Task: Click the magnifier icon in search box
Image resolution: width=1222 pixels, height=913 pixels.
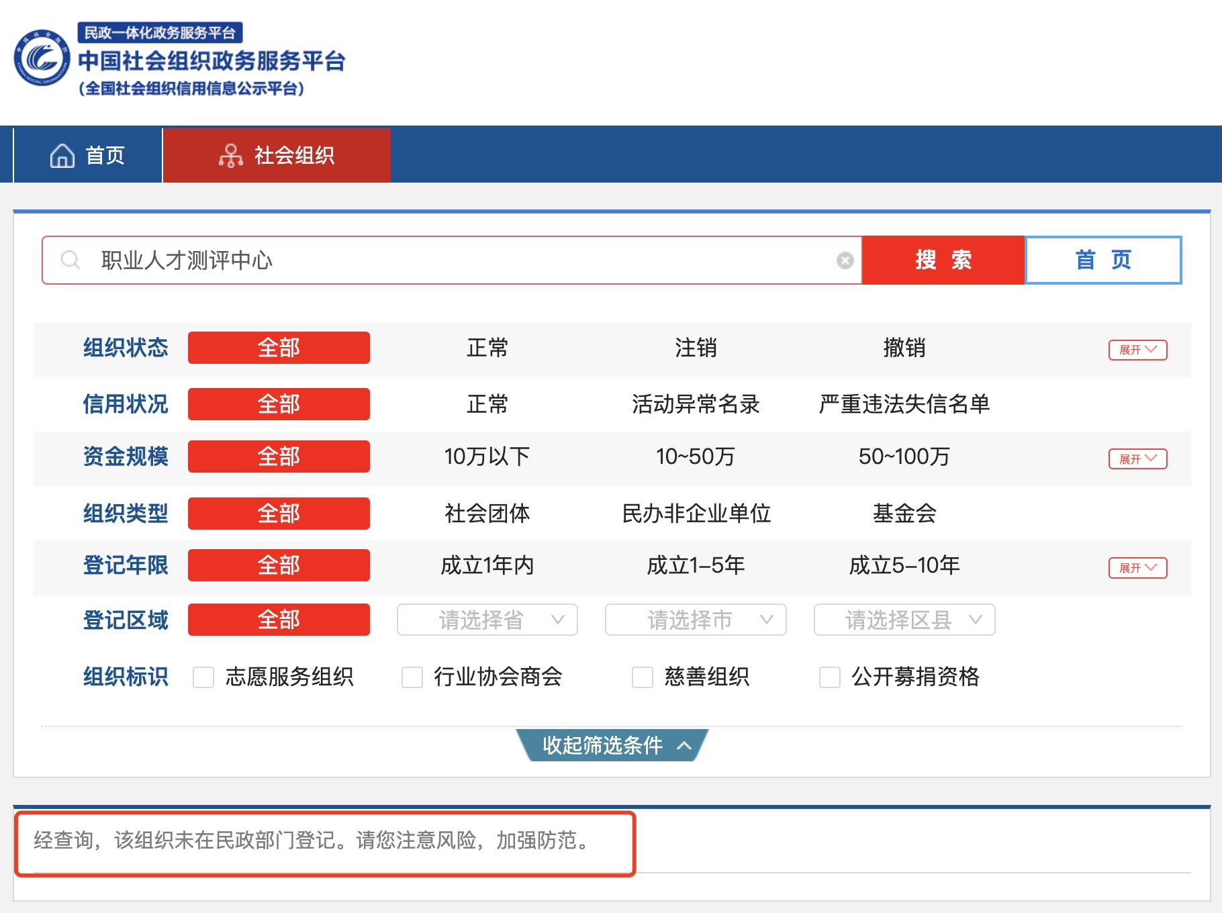Action: coord(70,260)
